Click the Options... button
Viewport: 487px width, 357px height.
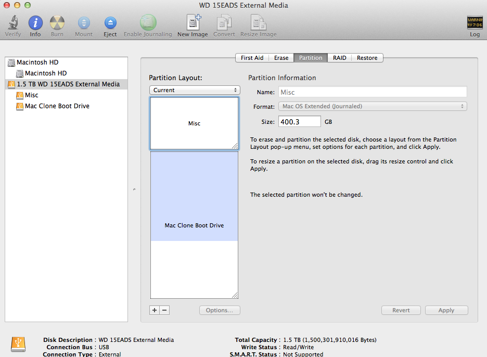tap(220, 310)
